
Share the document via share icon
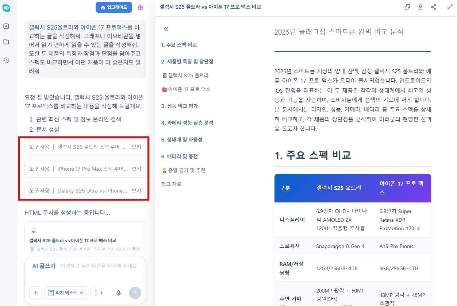(434, 7)
